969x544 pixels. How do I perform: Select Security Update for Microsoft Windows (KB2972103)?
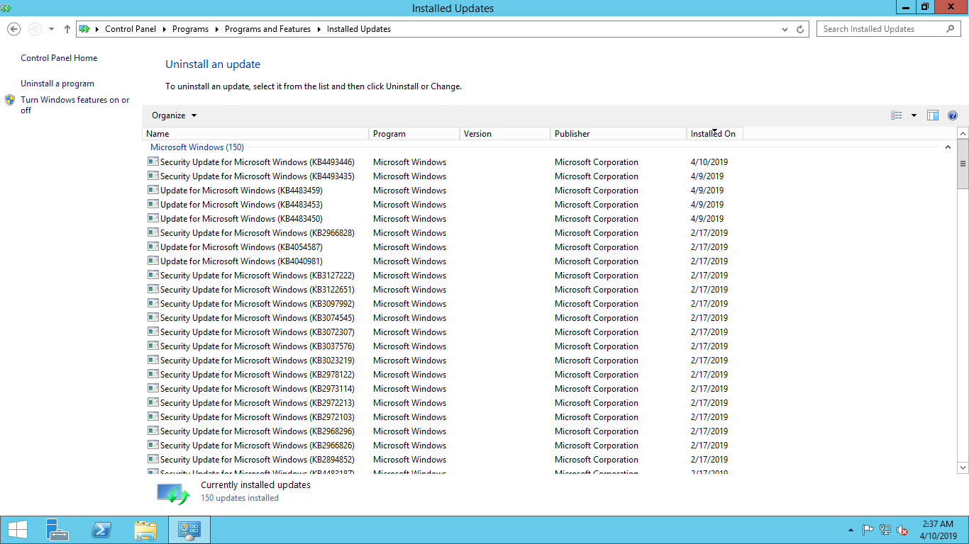(x=258, y=417)
